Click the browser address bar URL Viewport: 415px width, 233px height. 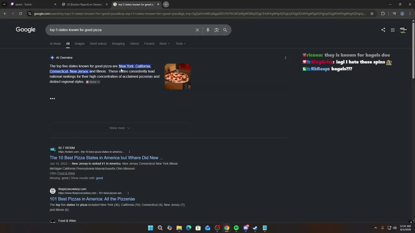click(x=200, y=14)
